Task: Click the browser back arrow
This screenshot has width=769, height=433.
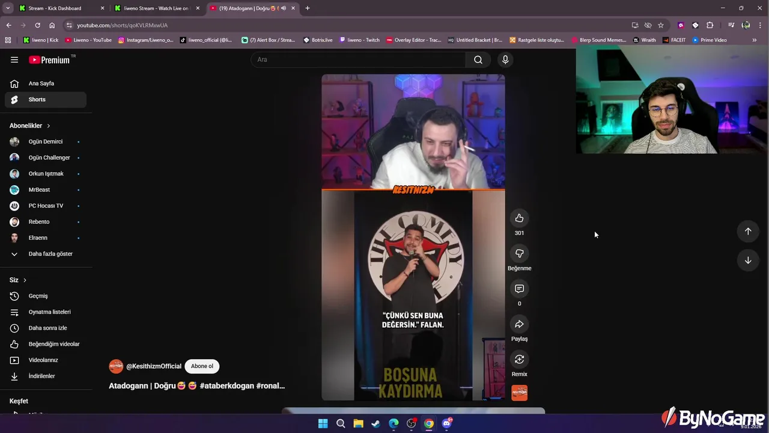Action: pos(8,25)
